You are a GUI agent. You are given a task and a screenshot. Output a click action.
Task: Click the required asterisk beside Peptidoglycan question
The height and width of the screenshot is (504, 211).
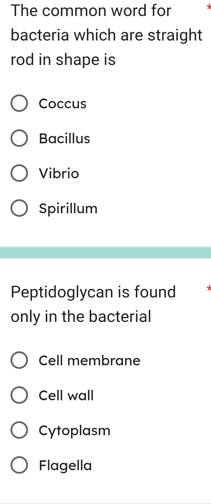pos(208,288)
